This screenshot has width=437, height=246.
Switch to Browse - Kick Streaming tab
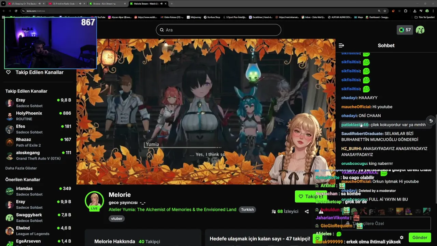click(107, 3)
